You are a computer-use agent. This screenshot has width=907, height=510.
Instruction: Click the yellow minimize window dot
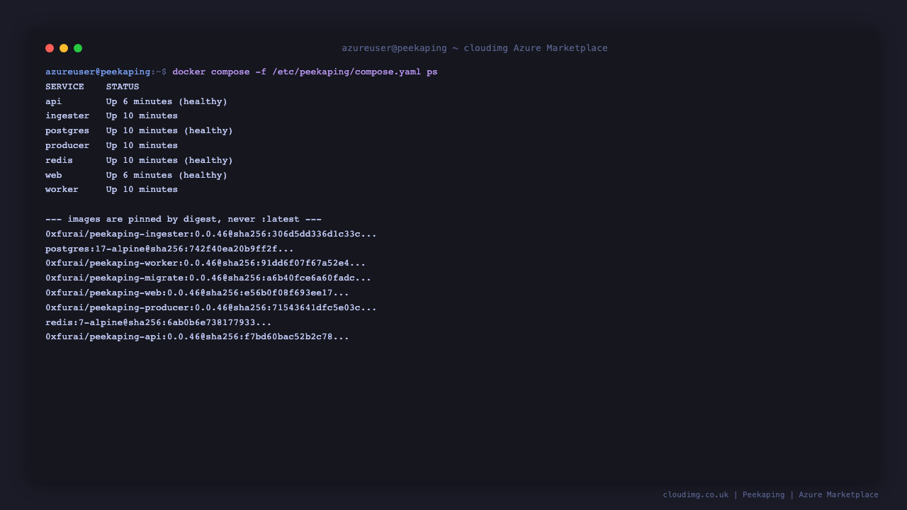pyautogui.click(x=64, y=48)
